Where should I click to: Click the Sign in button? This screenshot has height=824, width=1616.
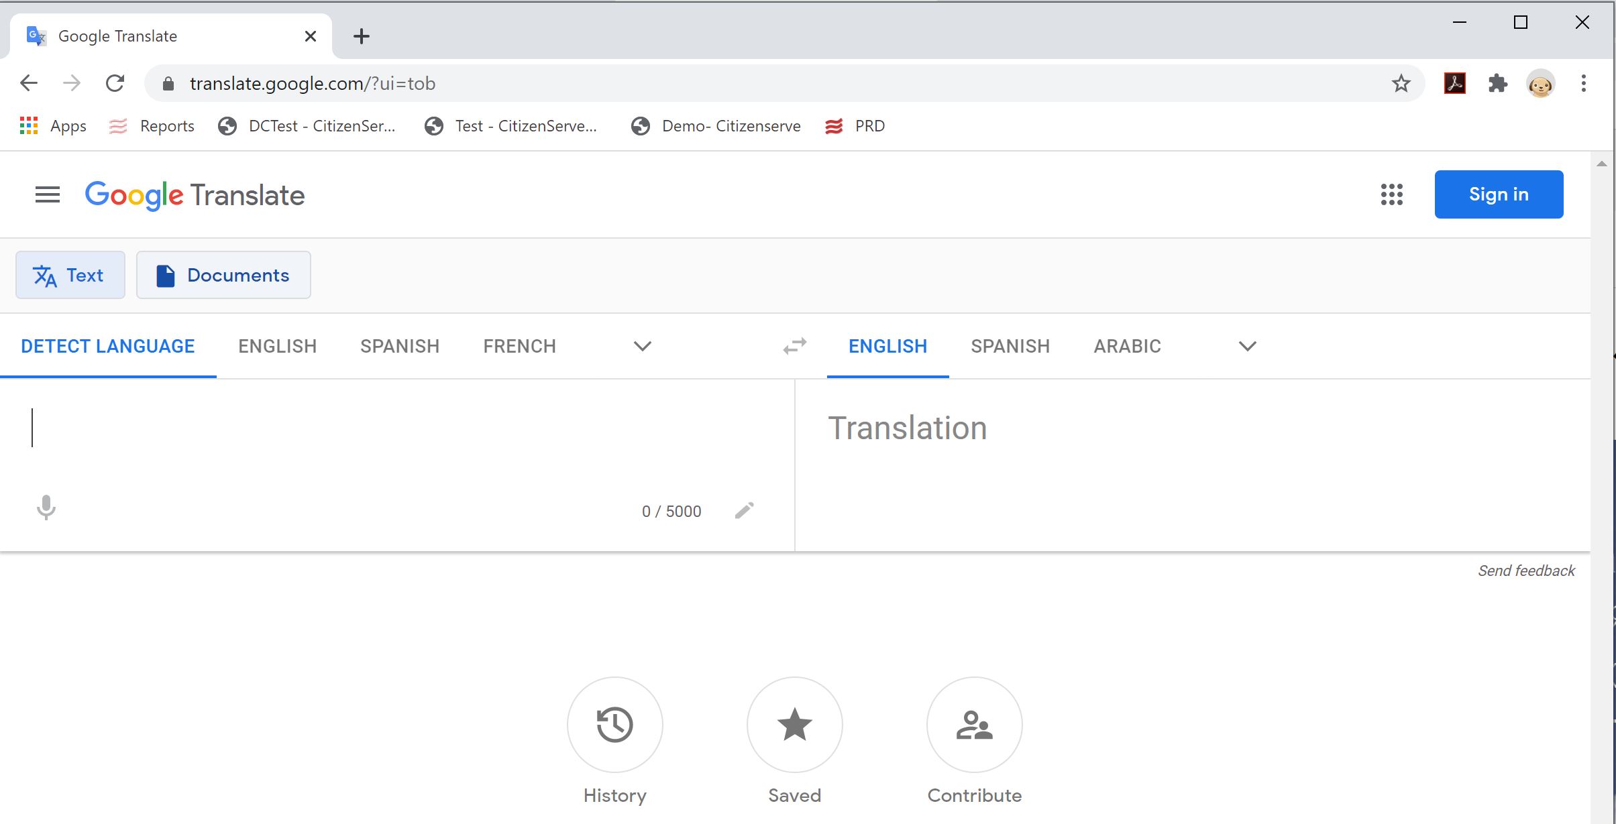pos(1499,194)
